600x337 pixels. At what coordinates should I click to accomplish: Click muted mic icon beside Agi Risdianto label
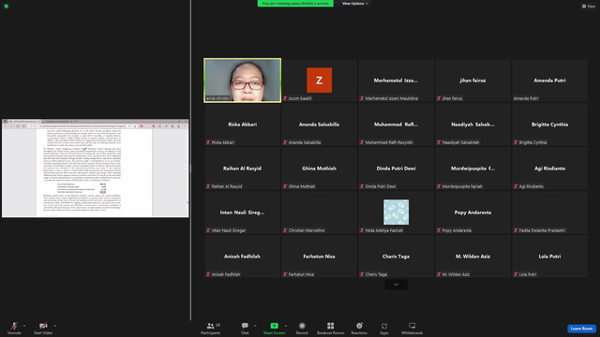pyautogui.click(x=516, y=186)
